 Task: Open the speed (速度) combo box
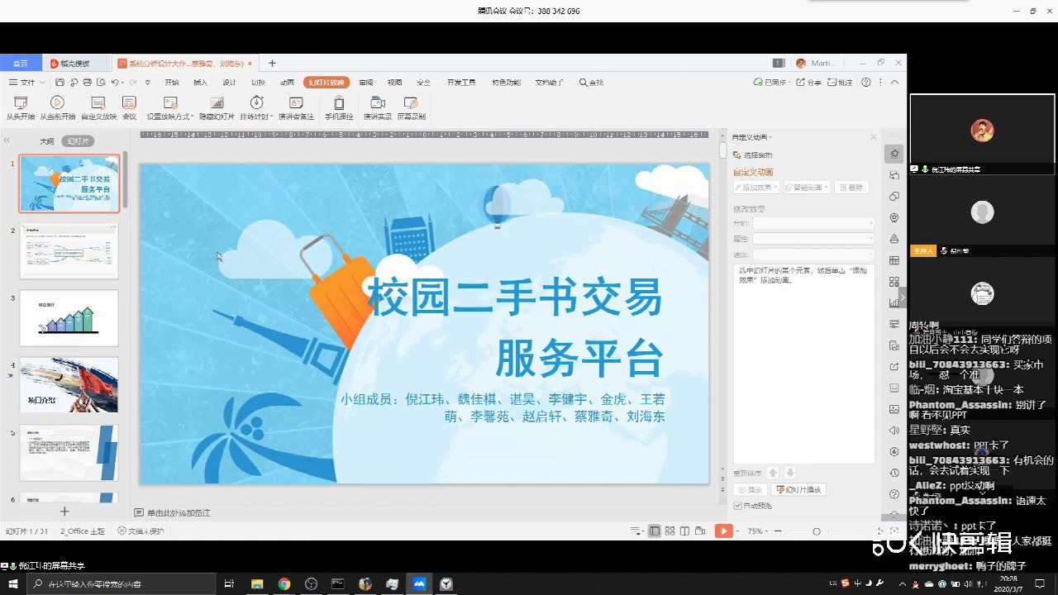point(813,255)
